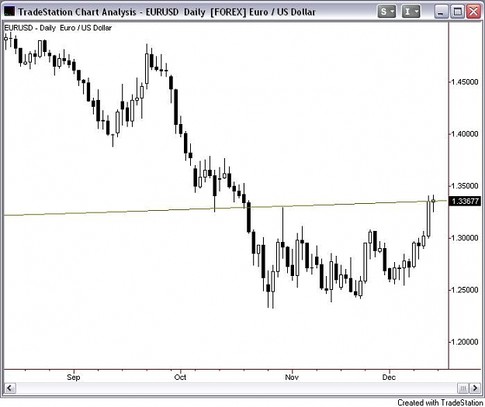The image size is (485, 407).
Task: Click the EURUSD - Daily chart status line
Action: pos(58,28)
